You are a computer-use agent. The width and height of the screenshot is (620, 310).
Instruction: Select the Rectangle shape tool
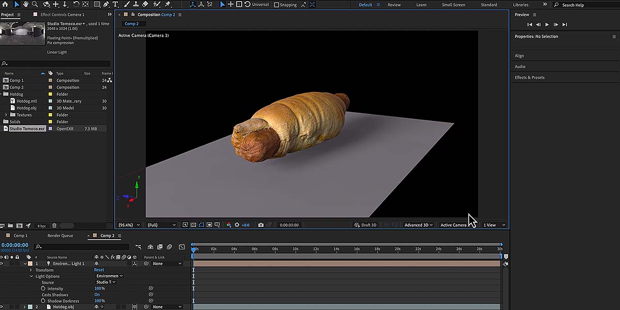click(x=96, y=5)
